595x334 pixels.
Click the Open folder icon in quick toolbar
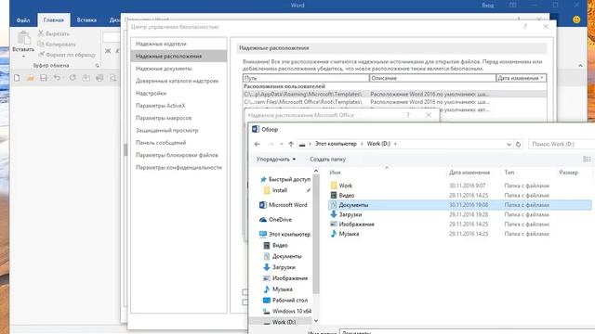31,78
